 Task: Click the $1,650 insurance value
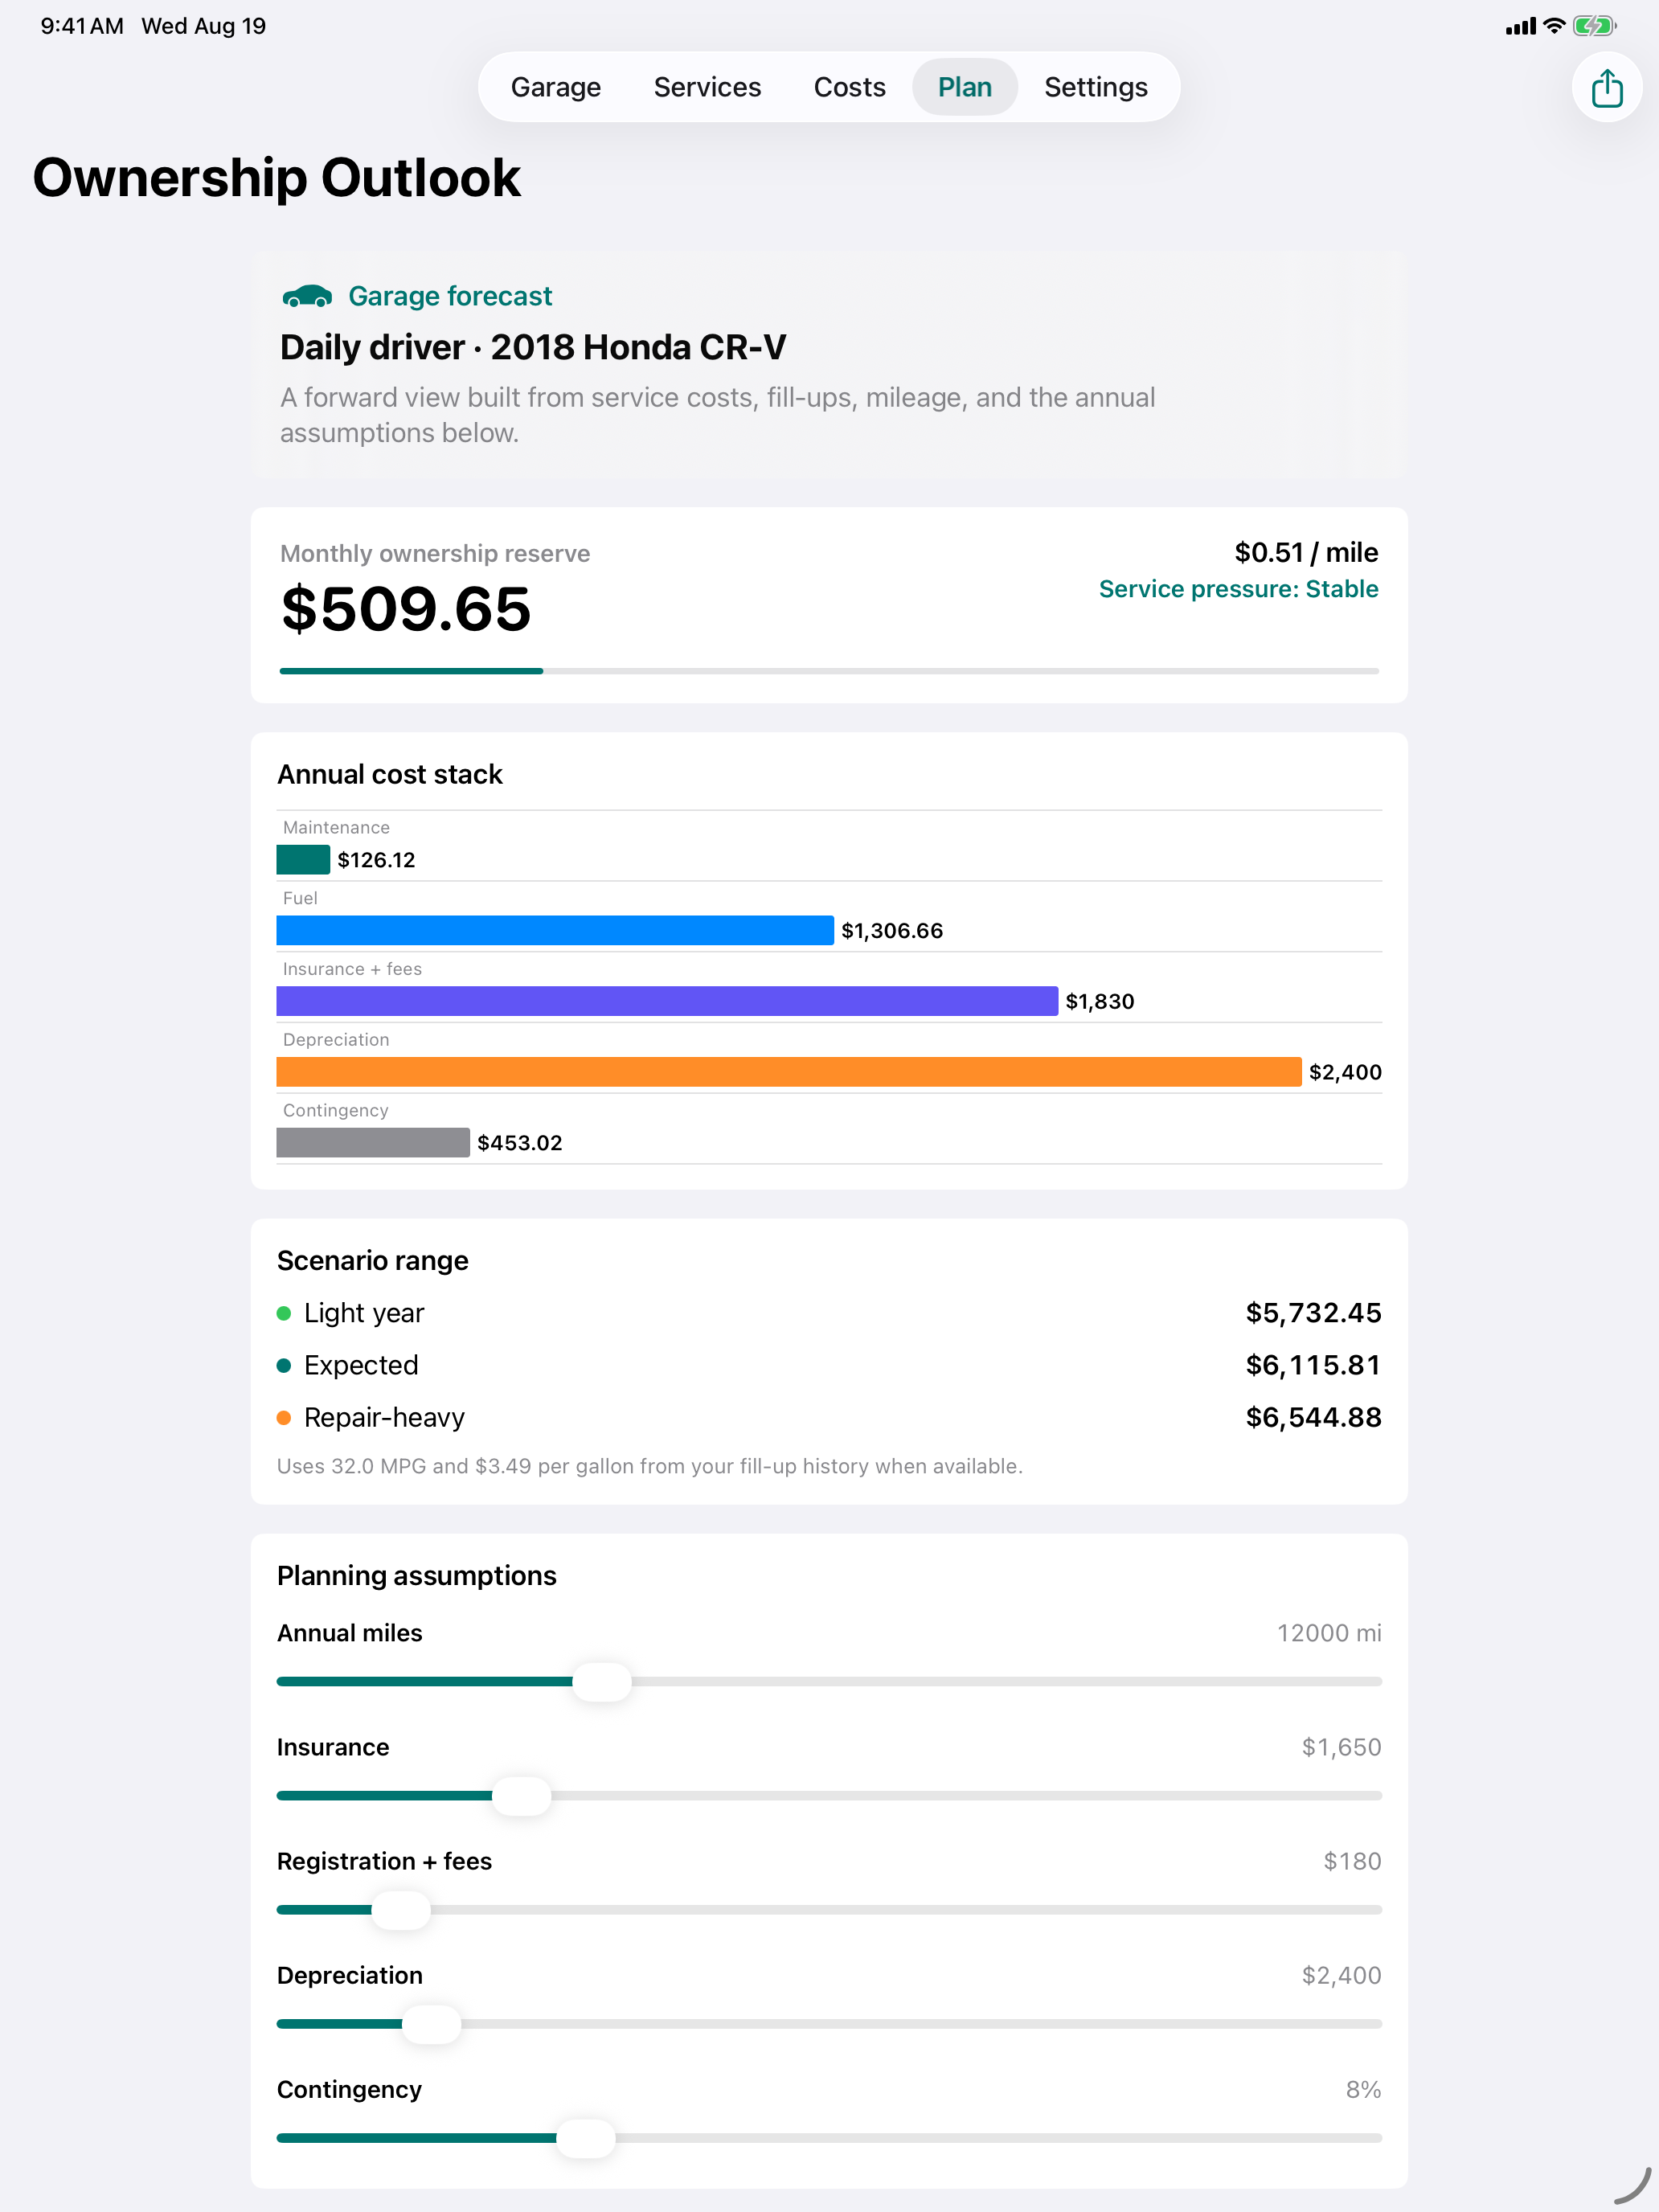click(x=1341, y=1747)
